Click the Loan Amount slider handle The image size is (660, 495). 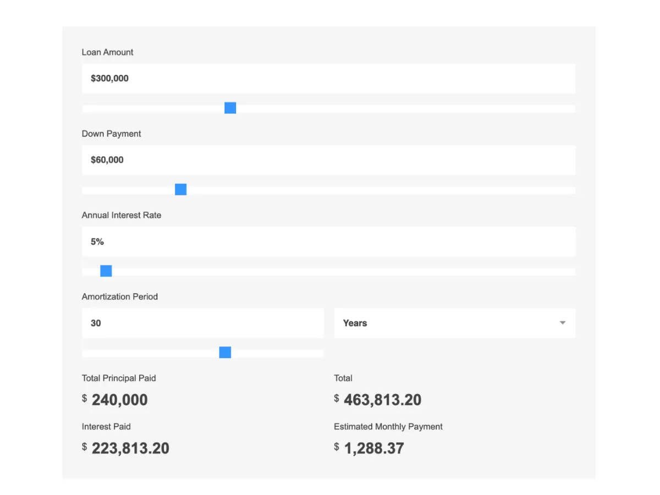[230, 108]
